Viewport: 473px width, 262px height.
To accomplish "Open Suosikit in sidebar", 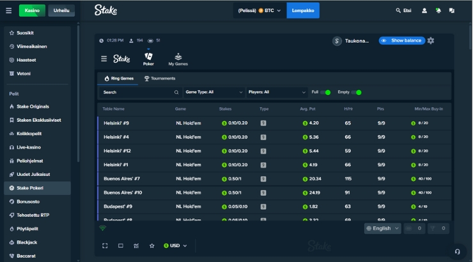I will 38,33.
